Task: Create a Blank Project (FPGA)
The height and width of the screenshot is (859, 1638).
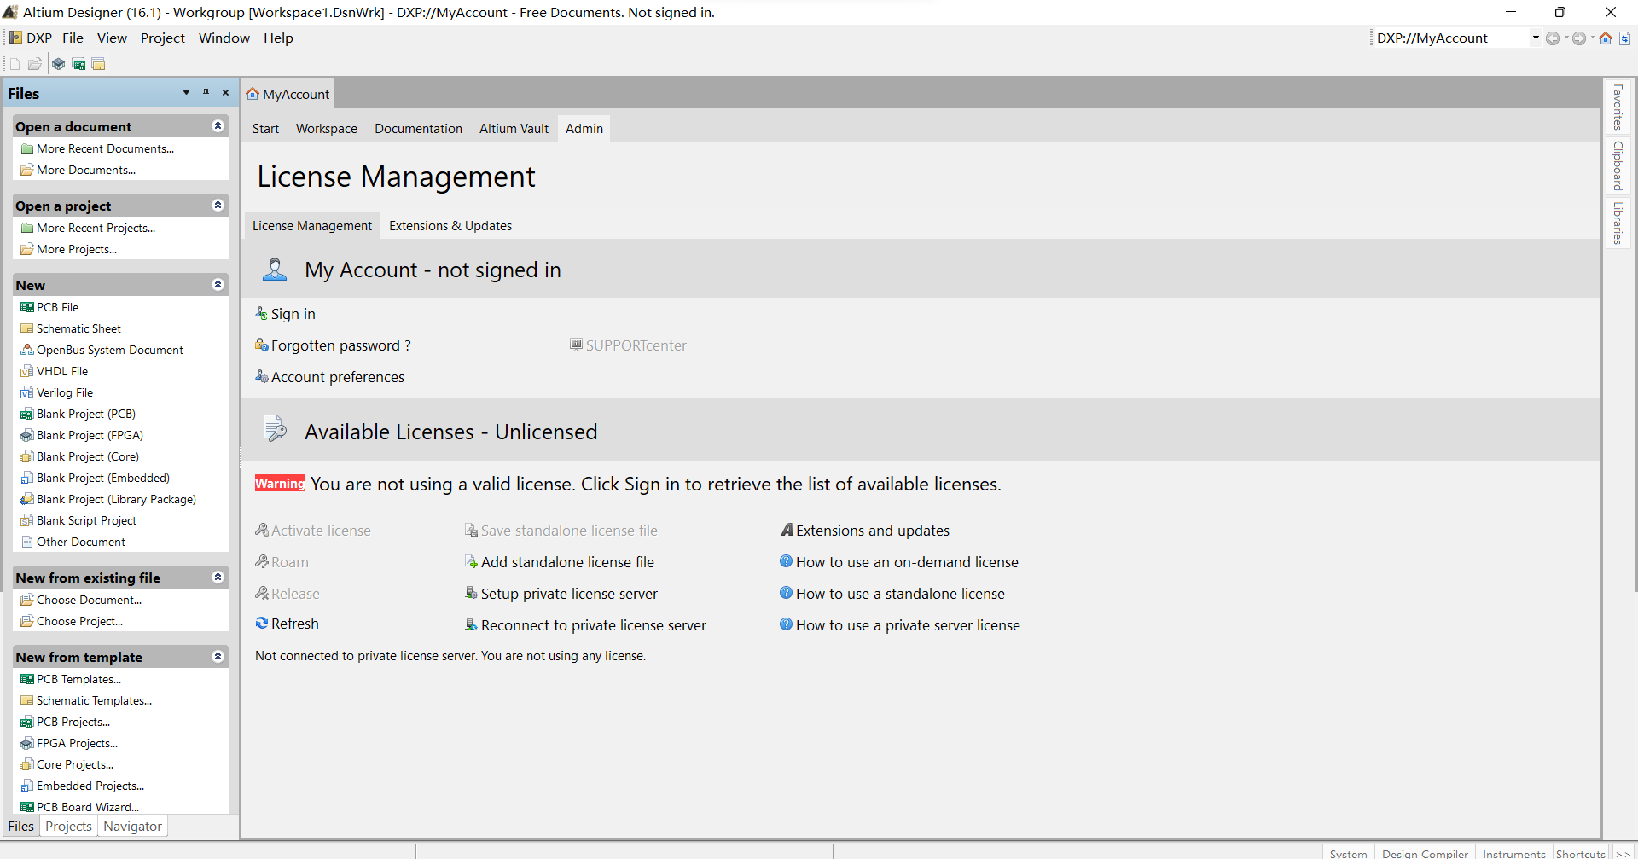Action: point(82,435)
